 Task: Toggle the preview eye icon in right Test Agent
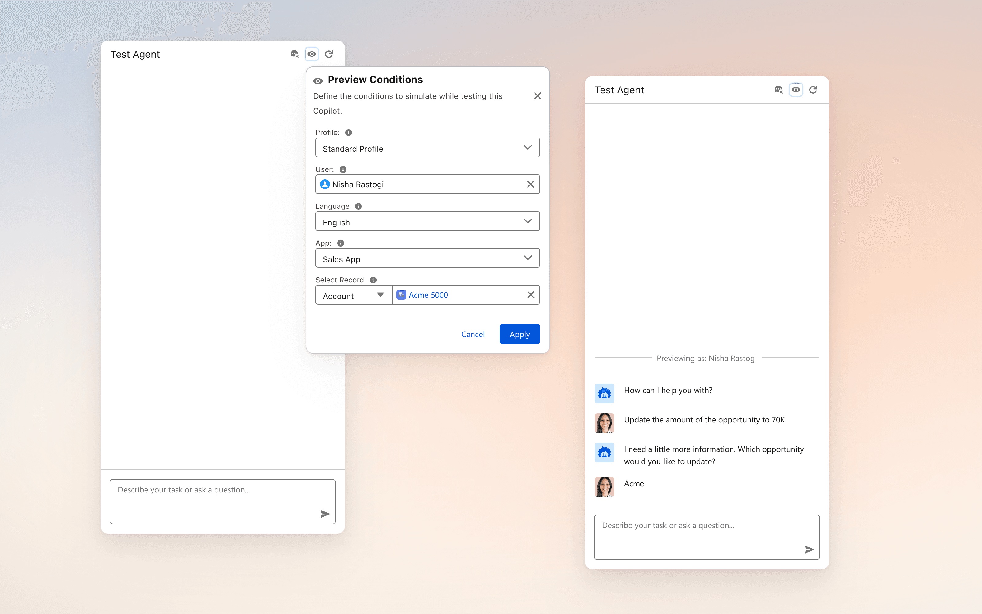pos(796,90)
